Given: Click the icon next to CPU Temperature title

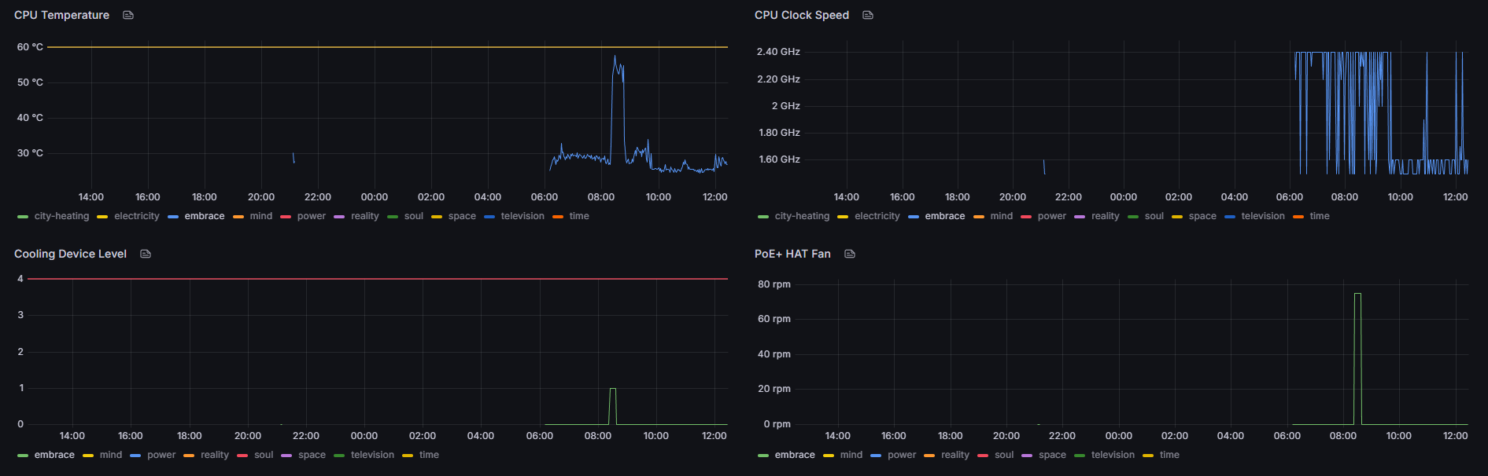Looking at the screenshot, I should point(128,15).
